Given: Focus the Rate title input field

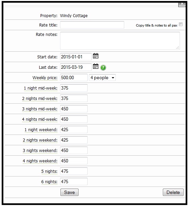Looking at the screenshot, I should click(92, 25).
